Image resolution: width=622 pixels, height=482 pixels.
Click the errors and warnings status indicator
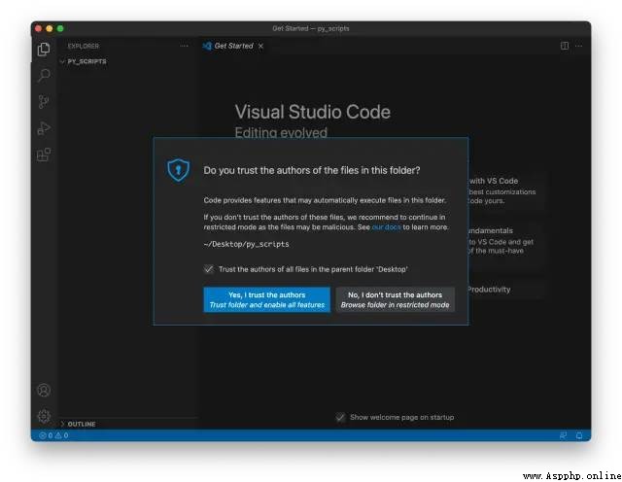(x=53, y=435)
